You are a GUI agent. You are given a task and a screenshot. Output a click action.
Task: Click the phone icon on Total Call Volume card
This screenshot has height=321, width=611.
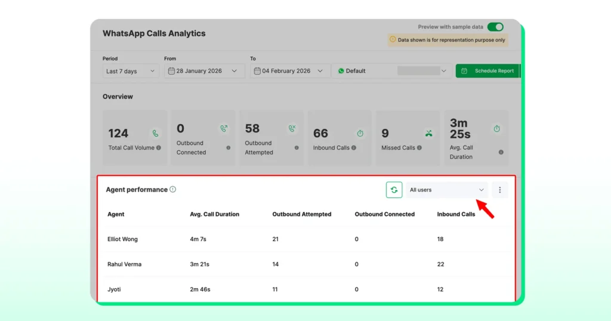pyautogui.click(x=155, y=133)
